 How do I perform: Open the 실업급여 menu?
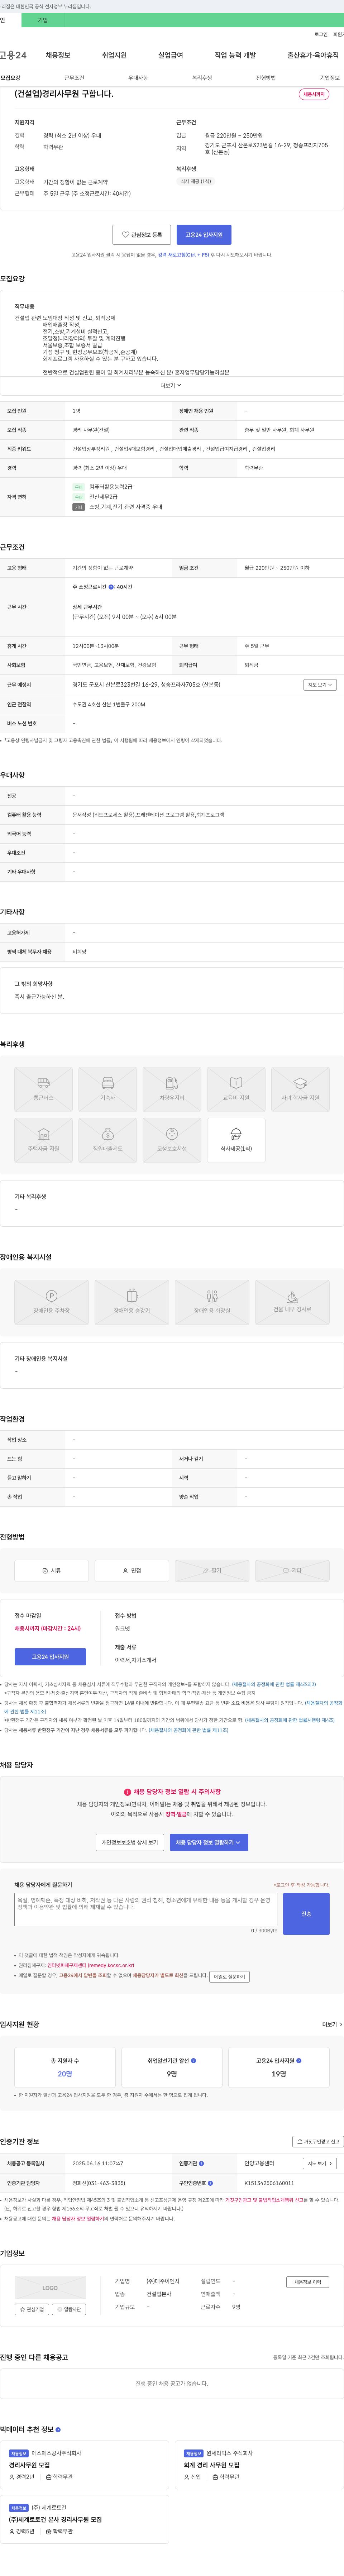[171, 55]
